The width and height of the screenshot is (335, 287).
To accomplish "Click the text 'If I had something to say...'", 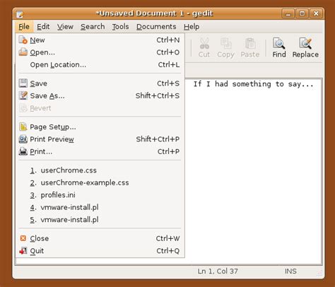I will (253, 84).
